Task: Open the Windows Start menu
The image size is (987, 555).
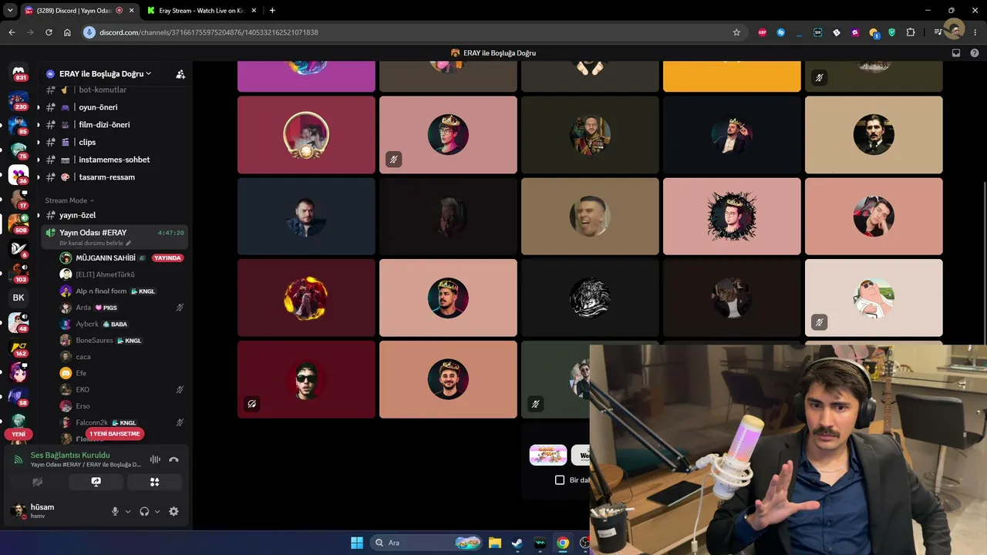Action: click(x=357, y=543)
